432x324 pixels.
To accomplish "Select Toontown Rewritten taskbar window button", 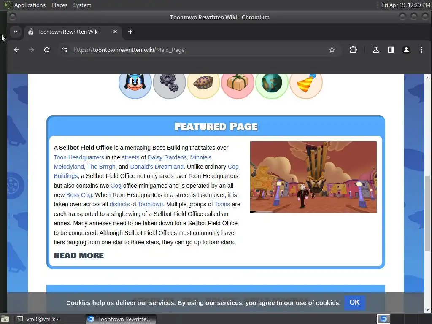I will coord(121,319).
